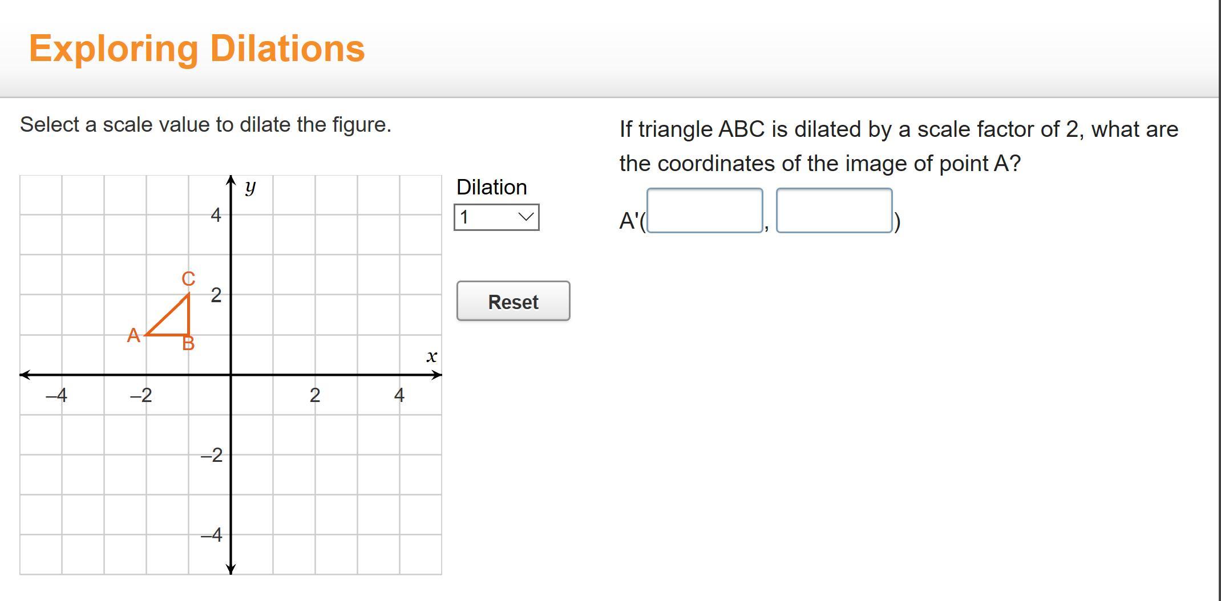This screenshot has width=1221, height=601.
Task: Click the question text about scale factor
Action: tap(899, 146)
